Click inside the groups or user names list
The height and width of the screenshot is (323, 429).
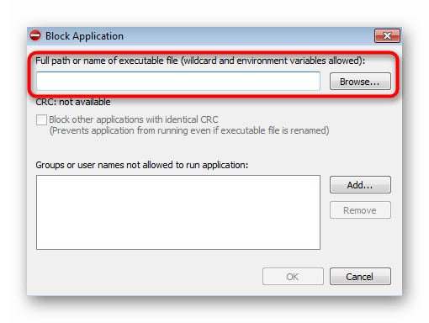pos(178,212)
